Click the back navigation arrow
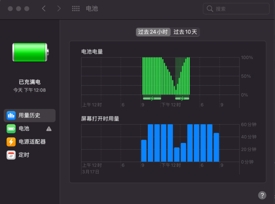Image resolution: width=275 pixels, height=204 pixels. [x=44, y=8]
